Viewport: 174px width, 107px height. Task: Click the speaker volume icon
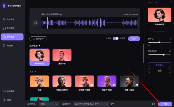[153, 104]
